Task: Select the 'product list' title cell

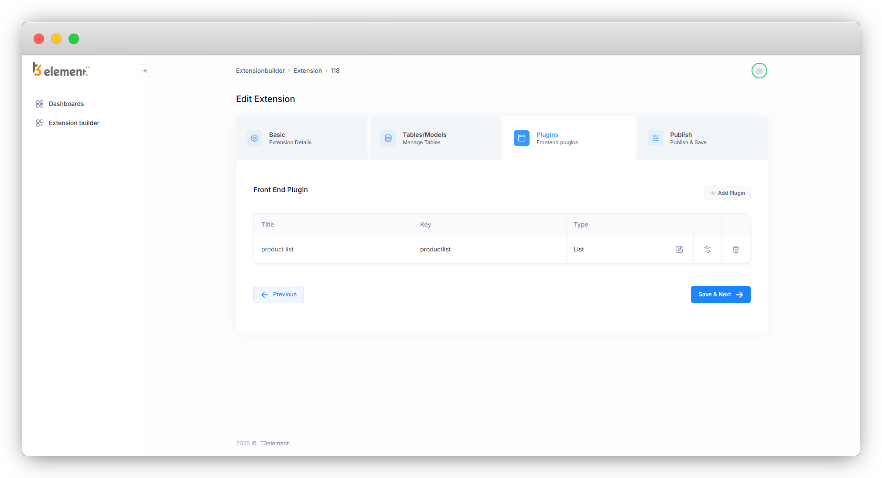Action: tap(333, 249)
